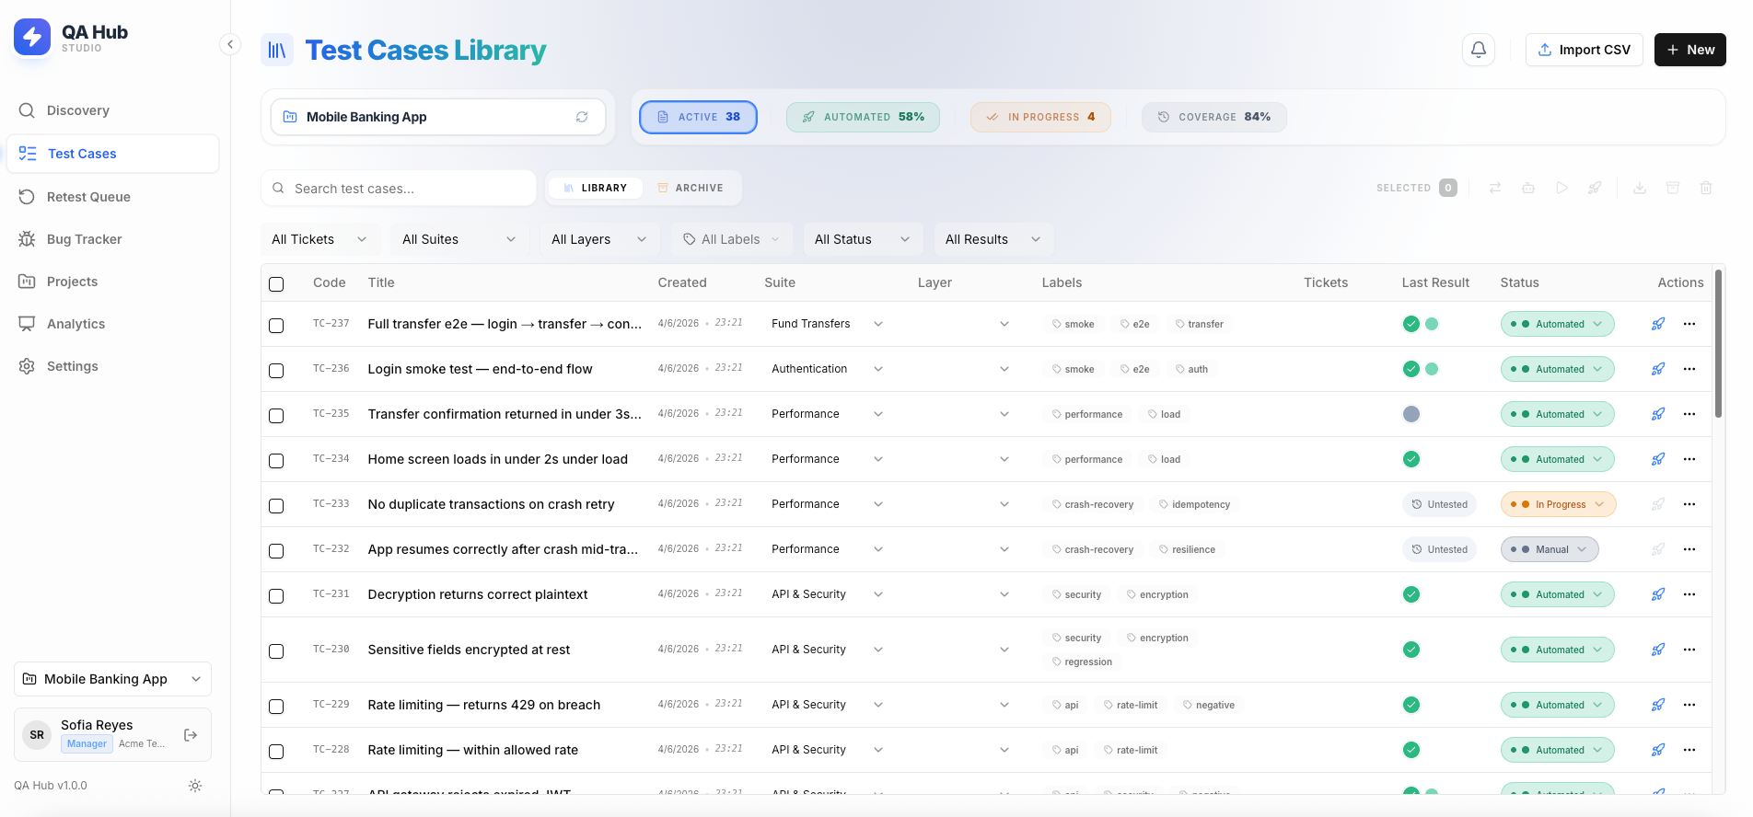Switch to the Library tab

[596, 188]
